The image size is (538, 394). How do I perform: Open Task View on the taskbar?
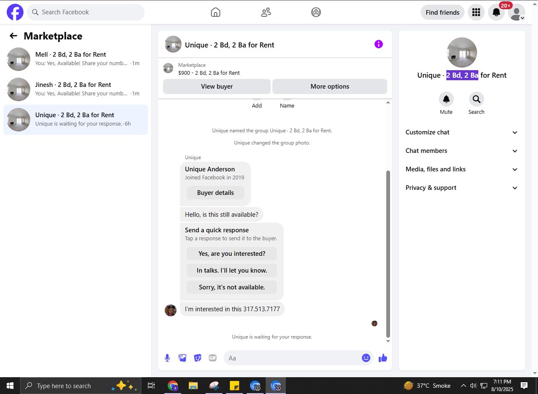(x=151, y=386)
